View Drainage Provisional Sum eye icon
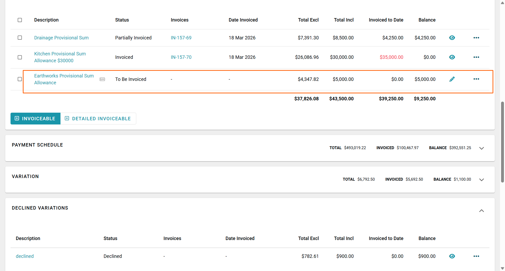This screenshot has width=505, height=271. (452, 38)
